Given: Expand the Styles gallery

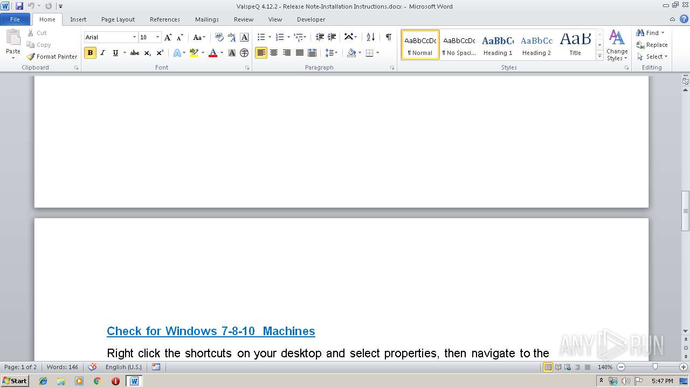Looking at the screenshot, I should pyautogui.click(x=599, y=56).
